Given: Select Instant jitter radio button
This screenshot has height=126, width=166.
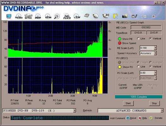Looking at the screenshot, I should click(x=138, y=62).
